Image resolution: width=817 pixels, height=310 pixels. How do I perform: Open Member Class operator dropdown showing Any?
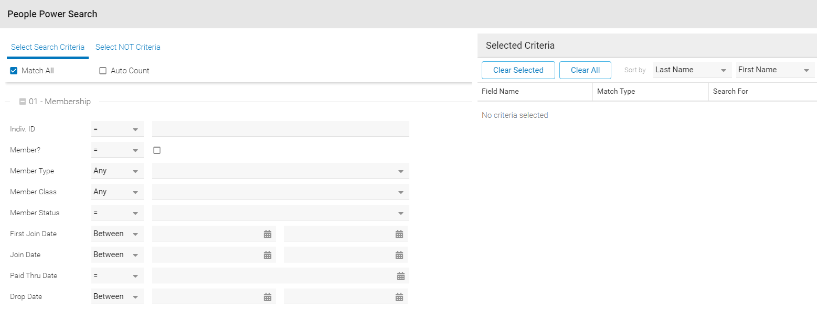[118, 192]
